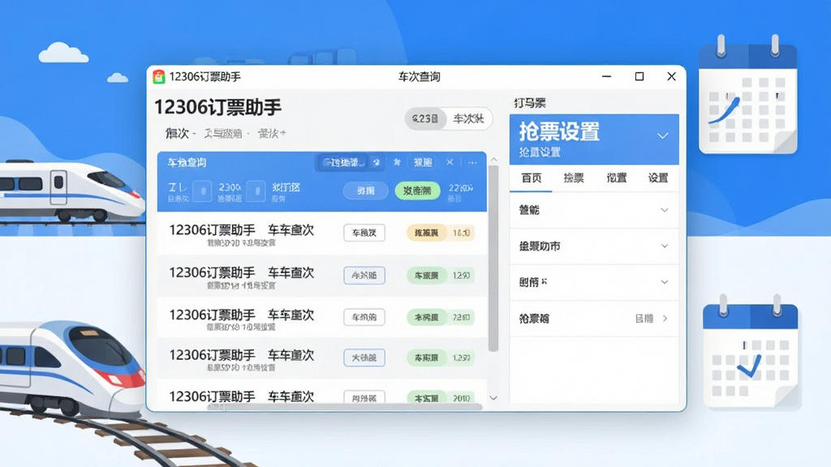
Task: Click the square icon box right of 2300
Action: pyautogui.click(x=256, y=191)
